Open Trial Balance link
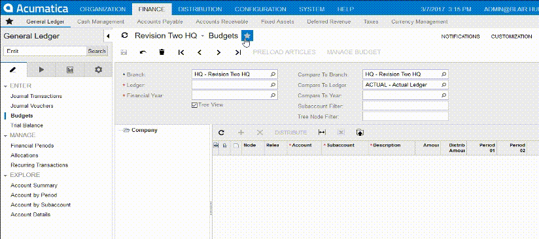 click(27, 125)
